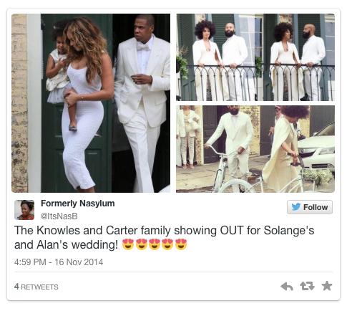Open large left photo of couple with child

point(91,103)
